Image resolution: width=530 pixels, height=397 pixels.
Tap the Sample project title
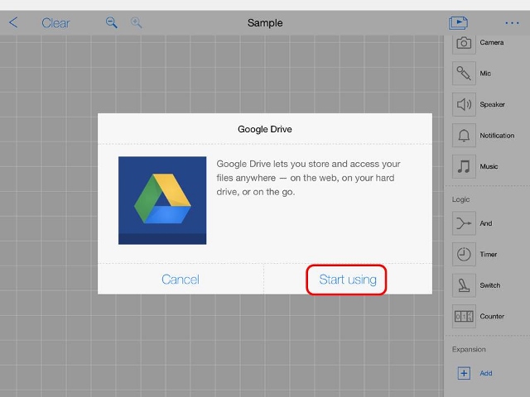click(x=265, y=22)
